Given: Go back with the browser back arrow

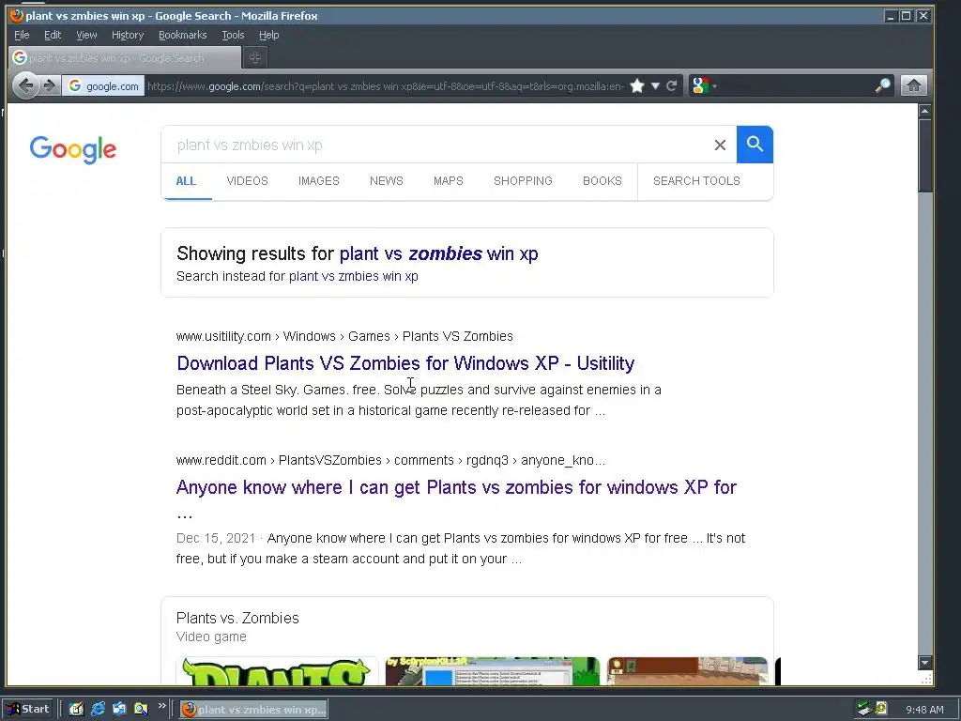Looking at the screenshot, I should click(x=25, y=85).
